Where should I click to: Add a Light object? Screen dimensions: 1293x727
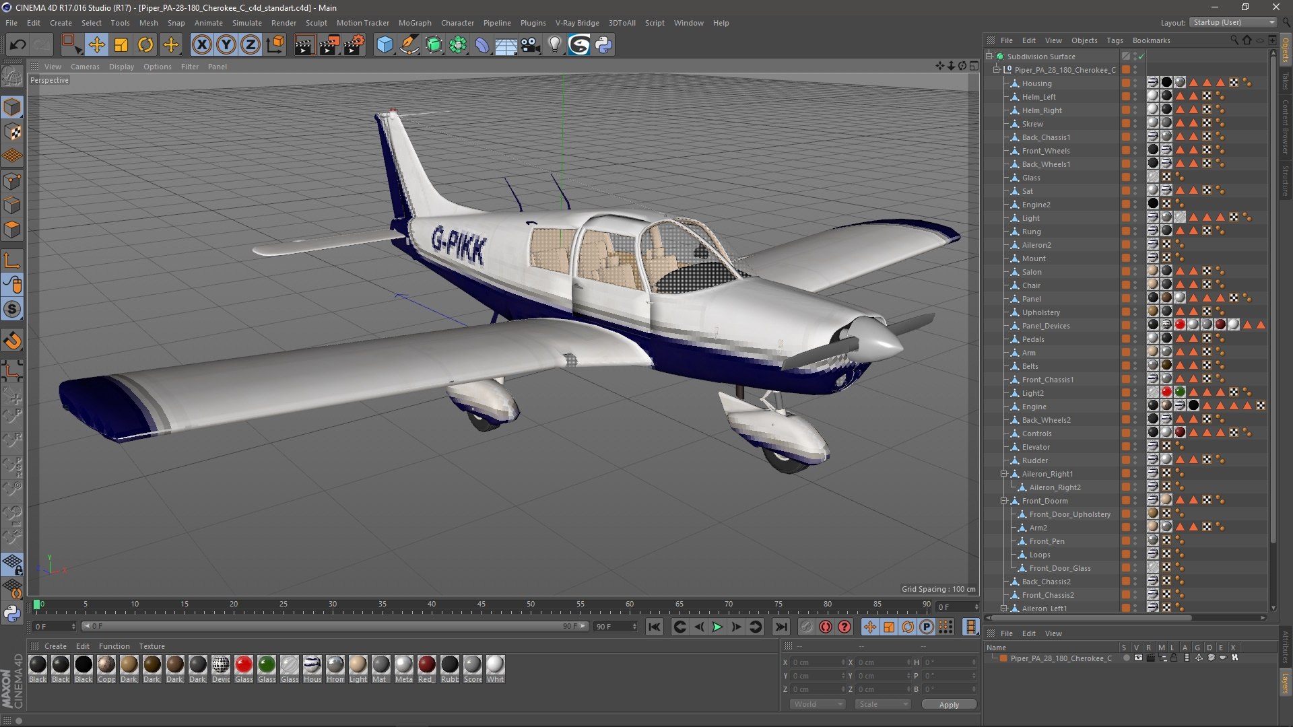pos(555,45)
